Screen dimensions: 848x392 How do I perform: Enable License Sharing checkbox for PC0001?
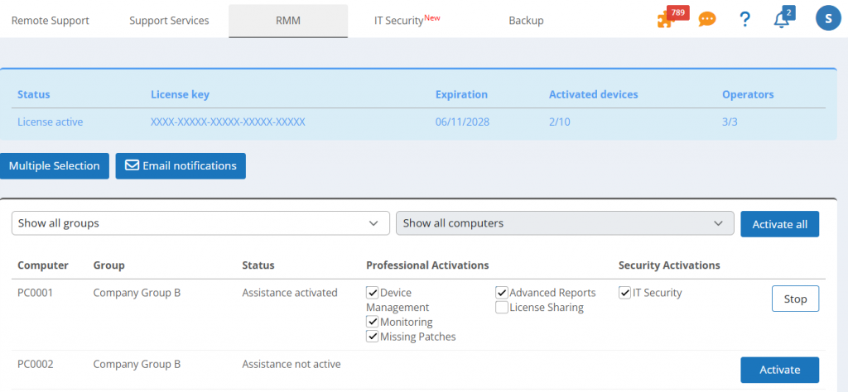tap(502, 308)
